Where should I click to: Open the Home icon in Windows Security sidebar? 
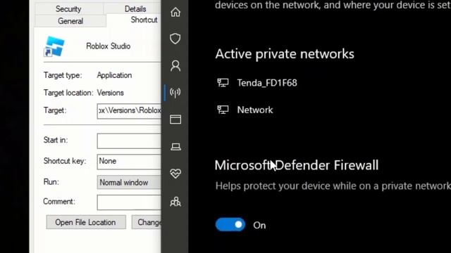(x=175, y=12)
